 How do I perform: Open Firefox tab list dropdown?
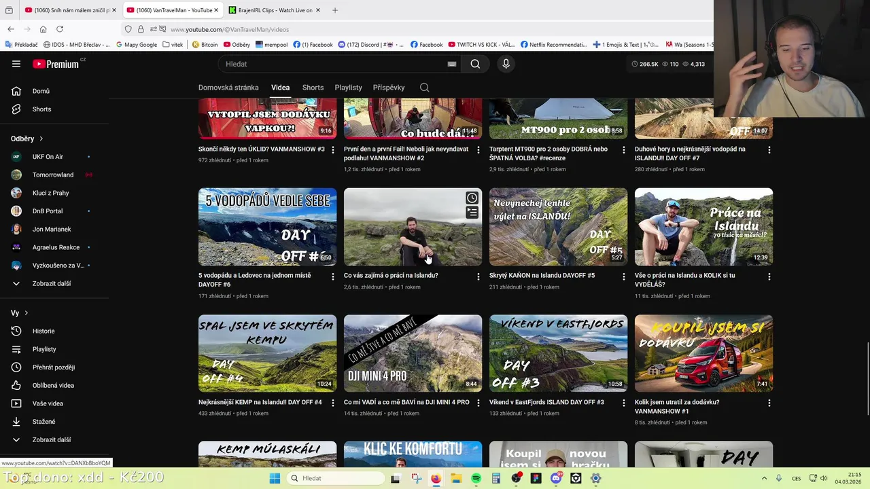coord(10,10)
